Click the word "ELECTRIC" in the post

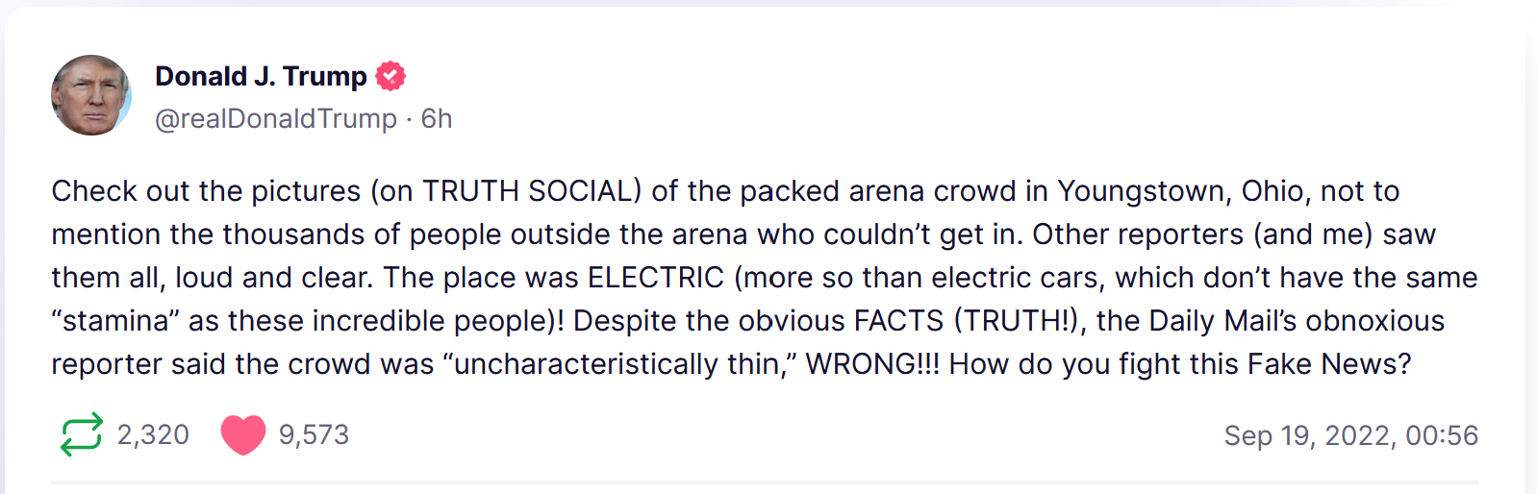pyautogui.click(x=655, y=278)
